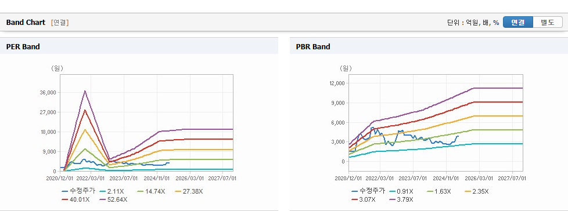Click the 단위 : 억원, 배, % label
568x211 pixels.
(473, 23)
